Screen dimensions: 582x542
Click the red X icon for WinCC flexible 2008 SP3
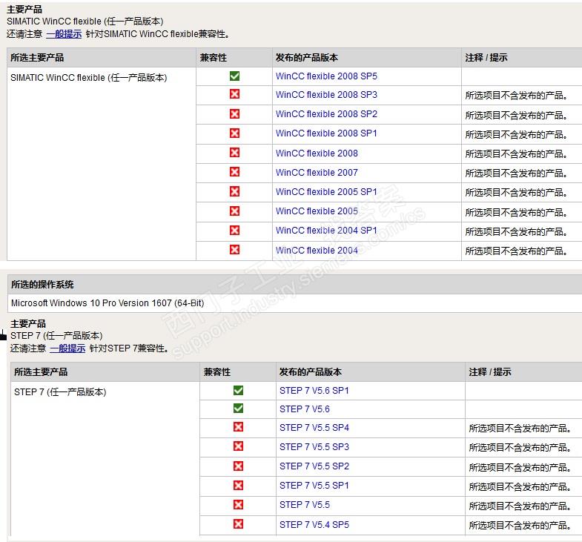234,94
